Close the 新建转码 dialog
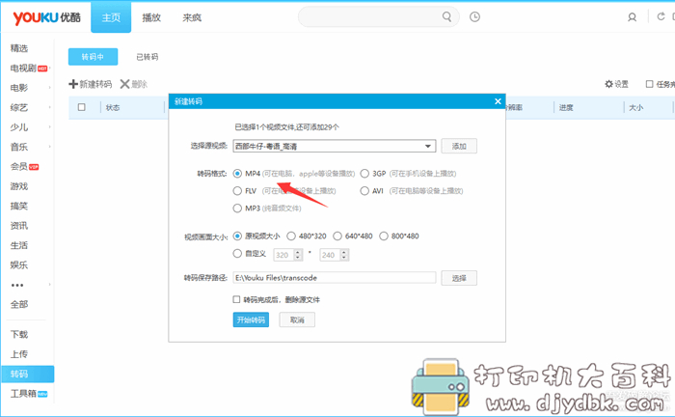 (x=498, y=101)
